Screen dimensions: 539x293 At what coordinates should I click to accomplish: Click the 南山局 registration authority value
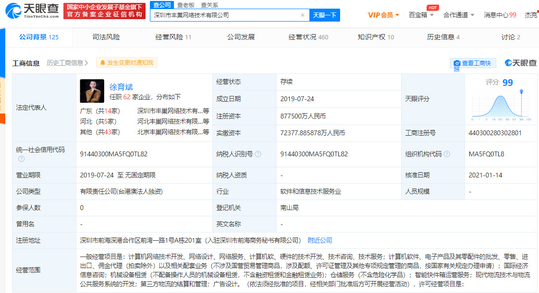[x=290, y=208]
